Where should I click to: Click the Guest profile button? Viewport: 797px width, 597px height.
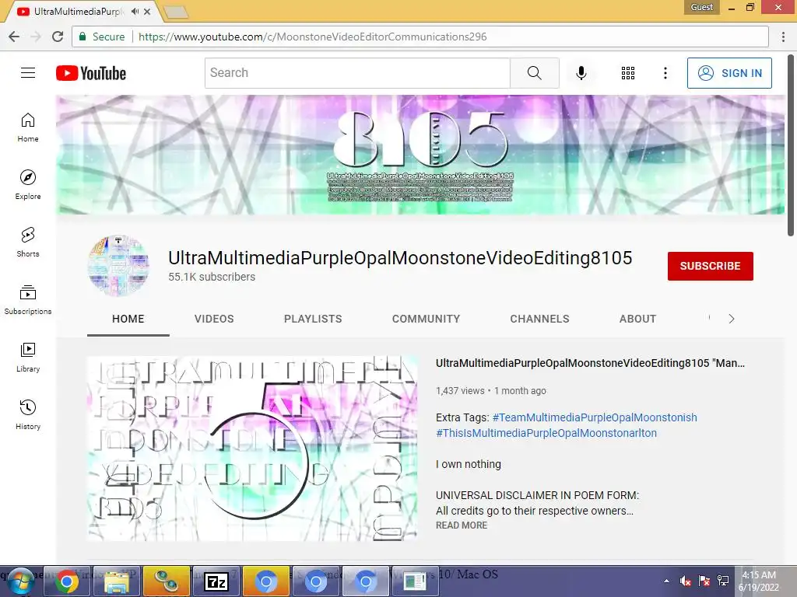click(x=701, y=7)
